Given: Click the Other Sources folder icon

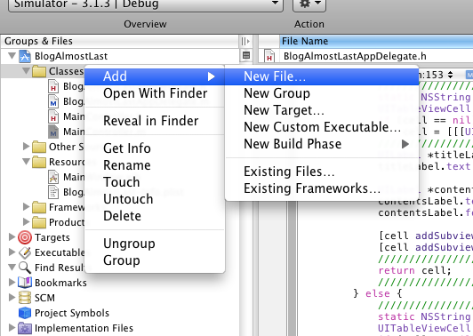Looking at the screenshot, I should (39, 147).
